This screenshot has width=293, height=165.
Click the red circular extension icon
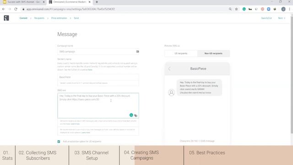coord(262,9)
